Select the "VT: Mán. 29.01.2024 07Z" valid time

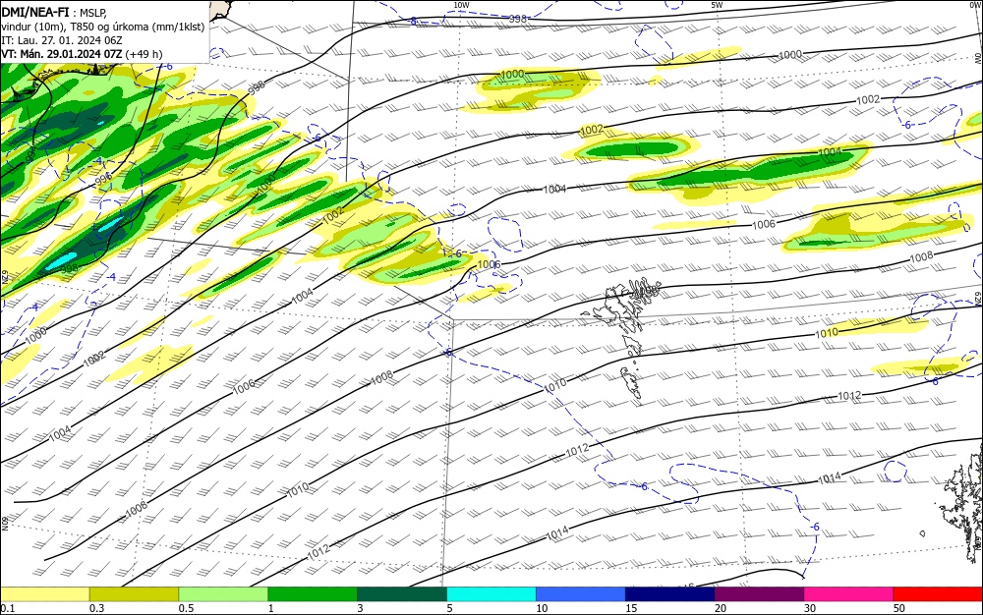(x=61, y=54)
